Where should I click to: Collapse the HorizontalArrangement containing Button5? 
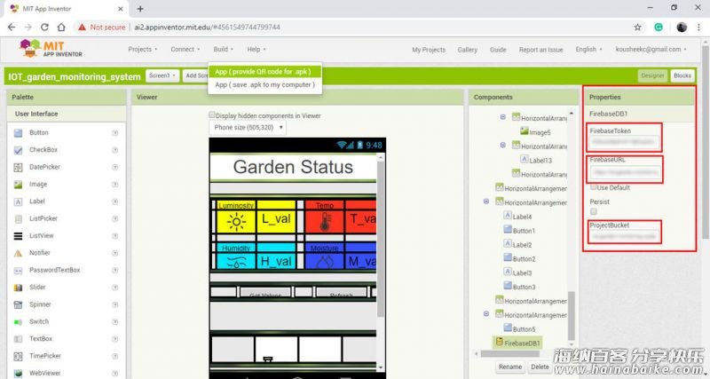486,314
